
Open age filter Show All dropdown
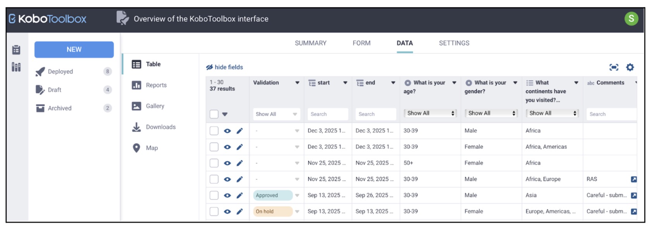430,113
